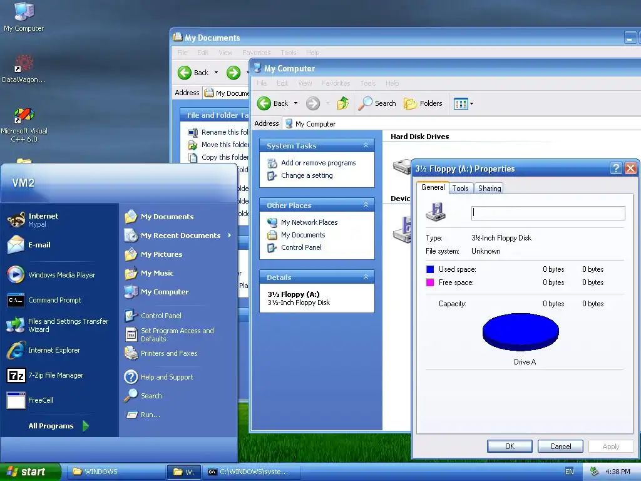641x481 pixels.
Task: Open Set Program Access and Defaults
Action: 169,334
